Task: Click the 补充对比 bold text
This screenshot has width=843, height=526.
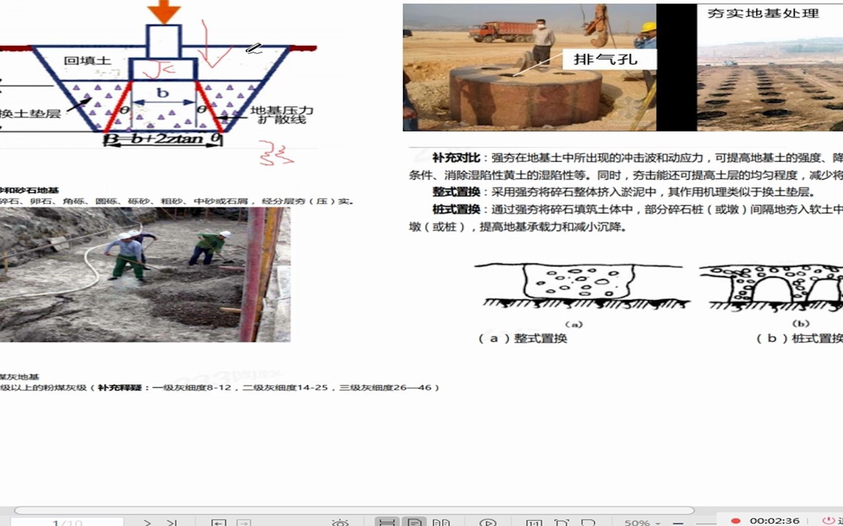Action: 456,158
